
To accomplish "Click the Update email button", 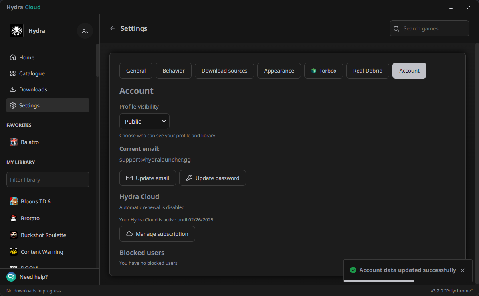I will click(147, 178).
